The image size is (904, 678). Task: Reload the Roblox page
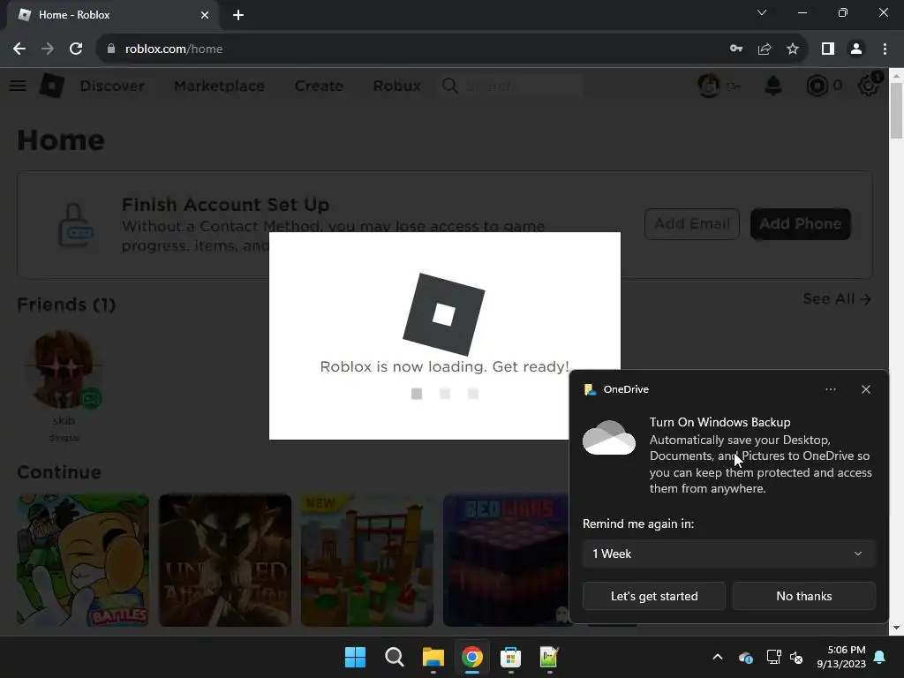[x=76, y=49]
